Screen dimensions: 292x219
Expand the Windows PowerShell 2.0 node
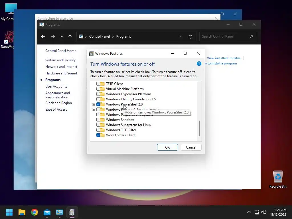click(x=93, y=105)
